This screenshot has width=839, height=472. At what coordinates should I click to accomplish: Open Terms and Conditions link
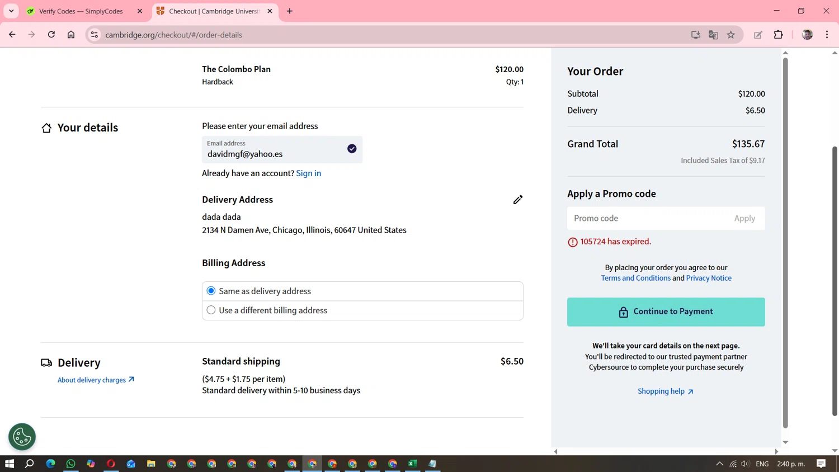click(x=635, y=278)
